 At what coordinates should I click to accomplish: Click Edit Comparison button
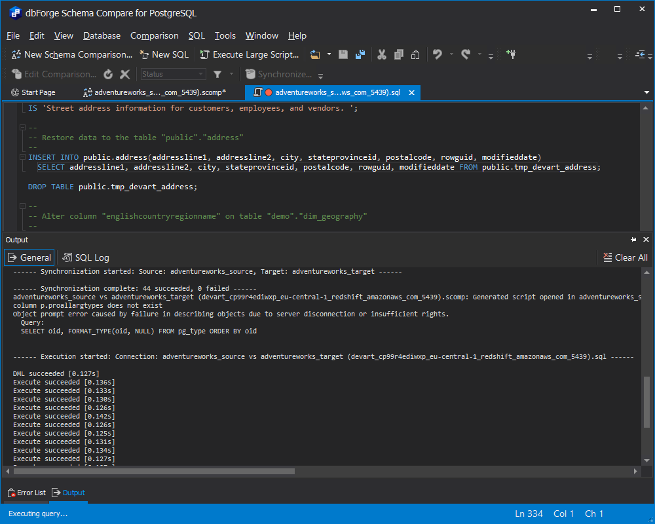(54, 75)
